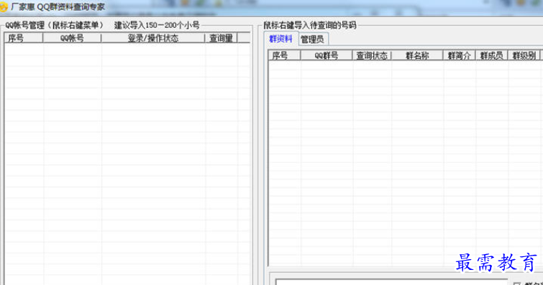Click the 群成员 column header
Image resolution: width=543 pixels, height=285 pixels.
click(491, 55)
